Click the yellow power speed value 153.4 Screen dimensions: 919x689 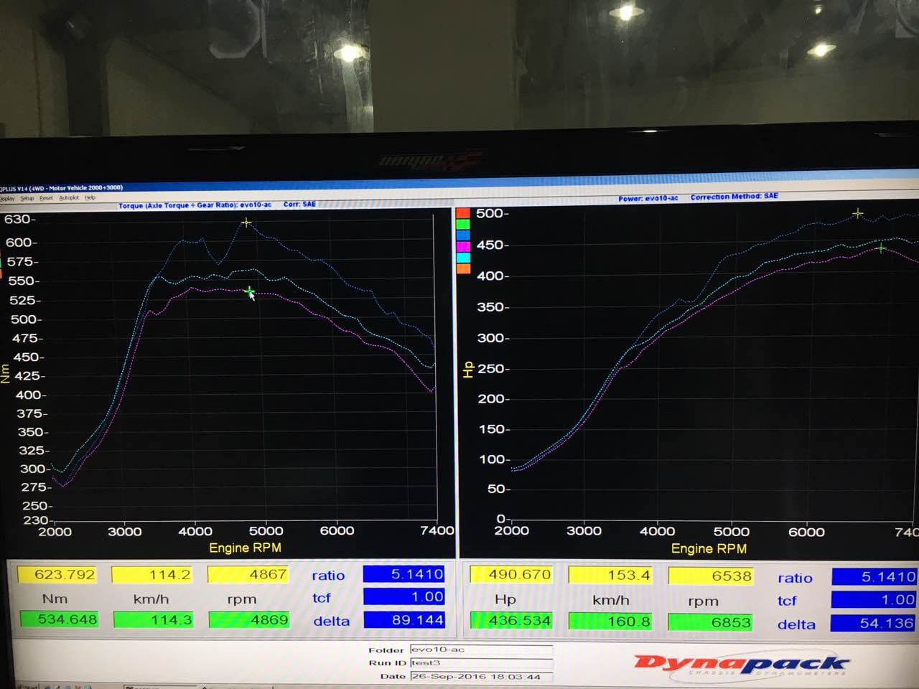coord(610,575)
